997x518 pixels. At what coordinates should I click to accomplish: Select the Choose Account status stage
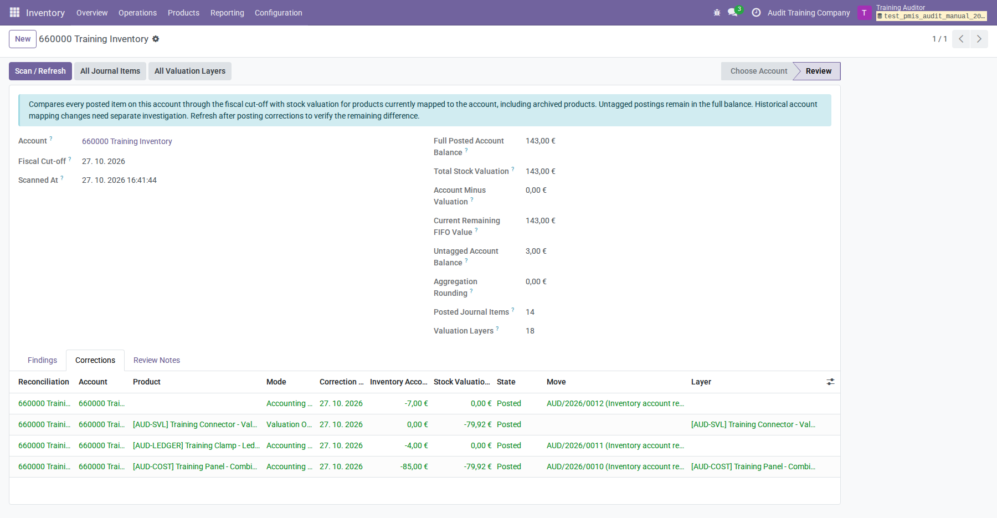click(x=758, y=71)
